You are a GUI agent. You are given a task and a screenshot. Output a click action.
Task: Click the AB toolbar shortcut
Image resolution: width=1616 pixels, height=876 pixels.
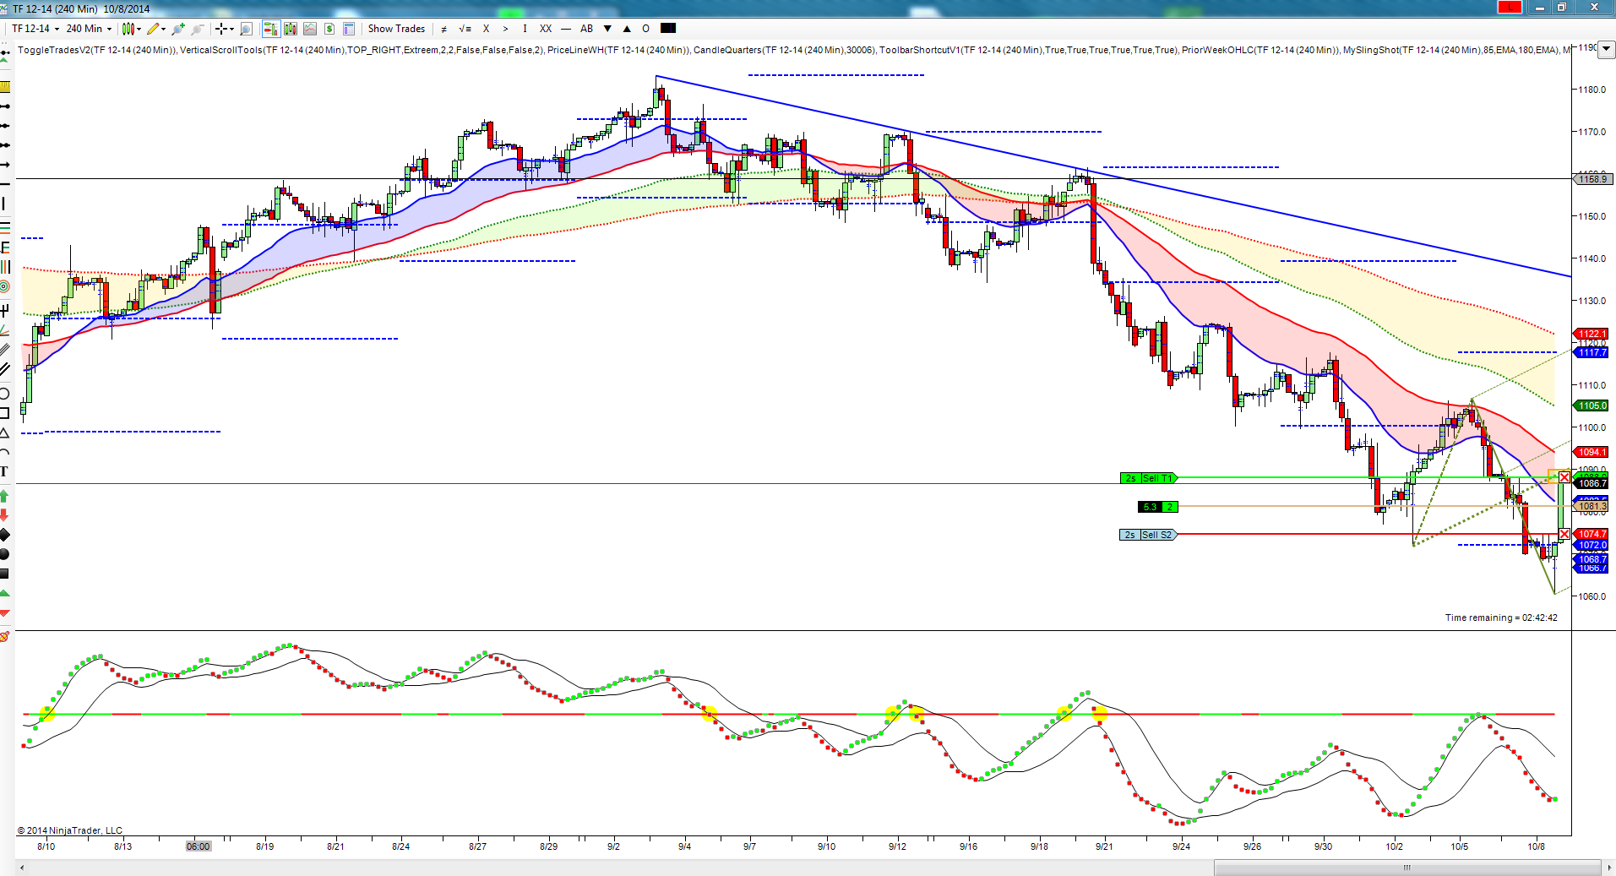pyautogui.click(x=587, y=29)
